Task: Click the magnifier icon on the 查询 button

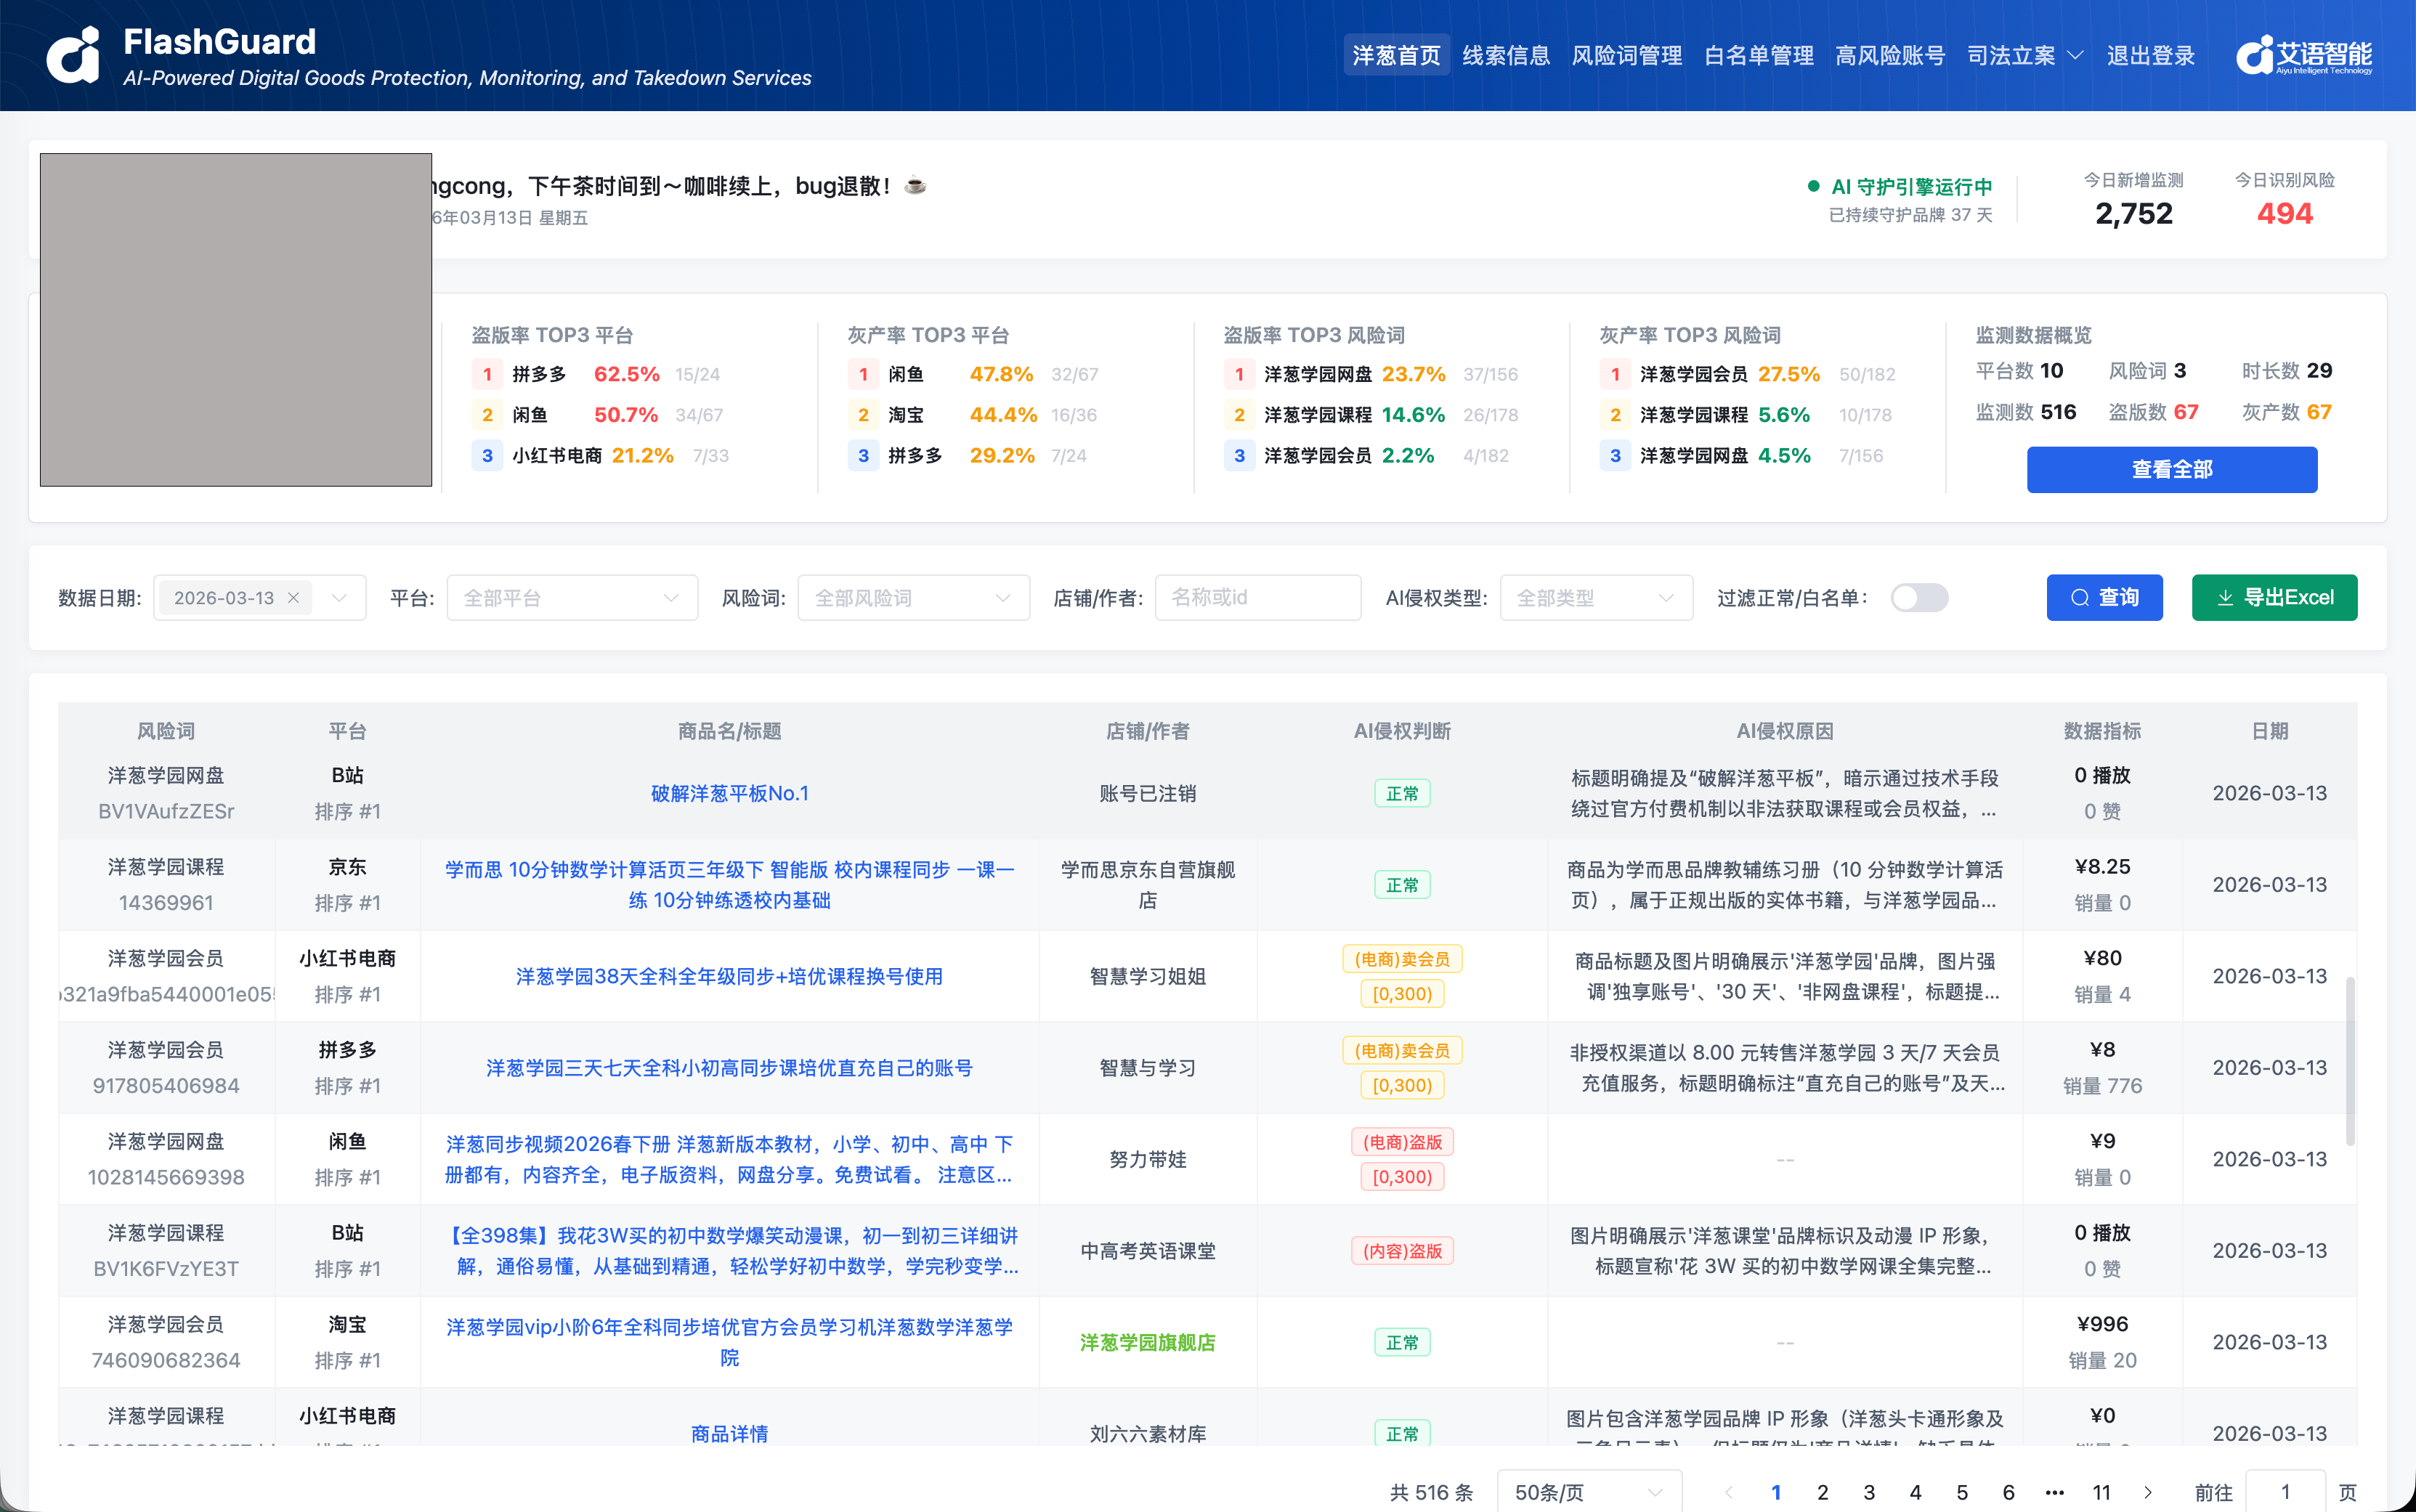Action: coord(2081,597)
